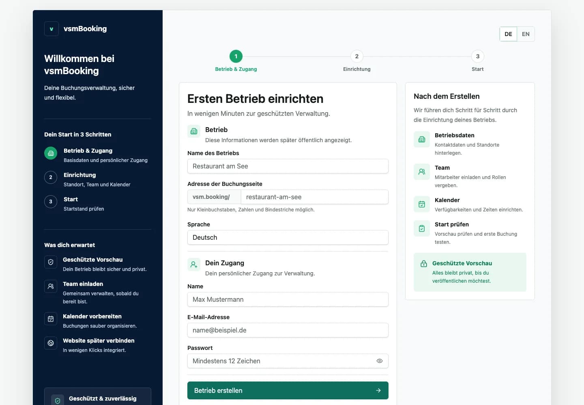Click the sidebar step 2 Einrichtung circle

click(x=51, y=177)
